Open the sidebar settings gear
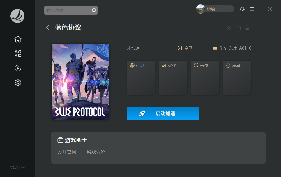 tap(18, 82)
